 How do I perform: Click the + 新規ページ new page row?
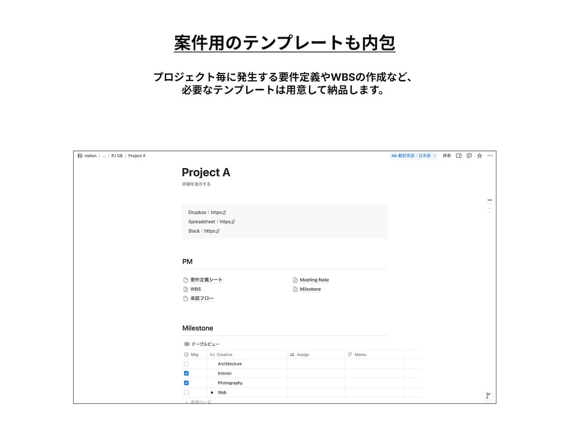pos(198,402)
